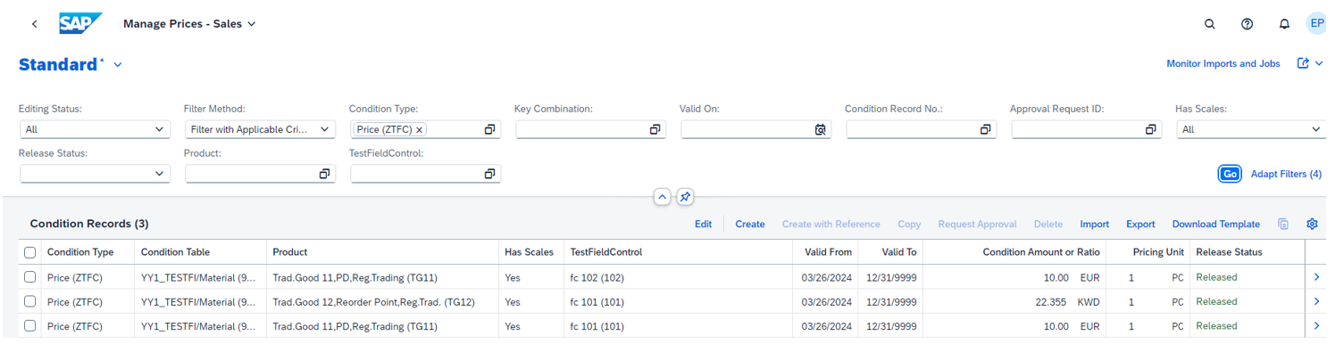Open the Standard view variant chevron
Image resolution: width=1344 pixels, height=344 pixels.
118,65
